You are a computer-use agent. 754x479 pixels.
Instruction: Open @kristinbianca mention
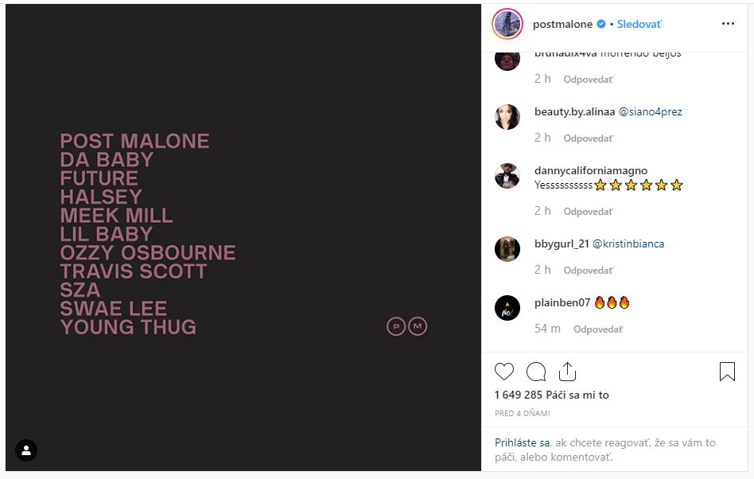pyautogui.click(x=628, y=244)
